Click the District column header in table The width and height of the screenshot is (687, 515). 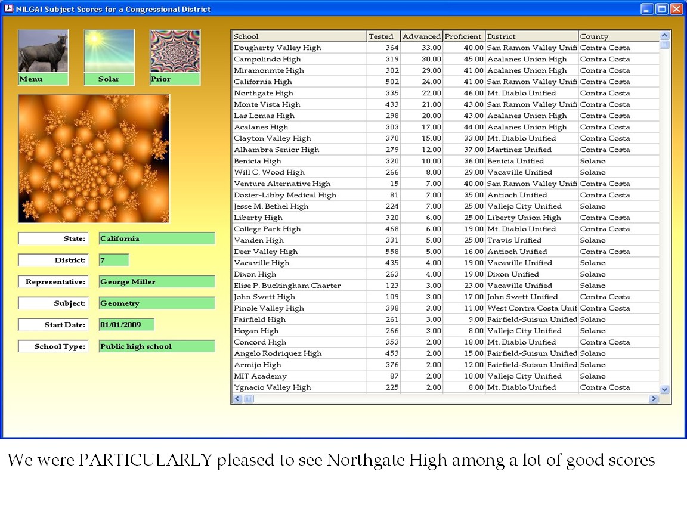[x=531, y=36]
